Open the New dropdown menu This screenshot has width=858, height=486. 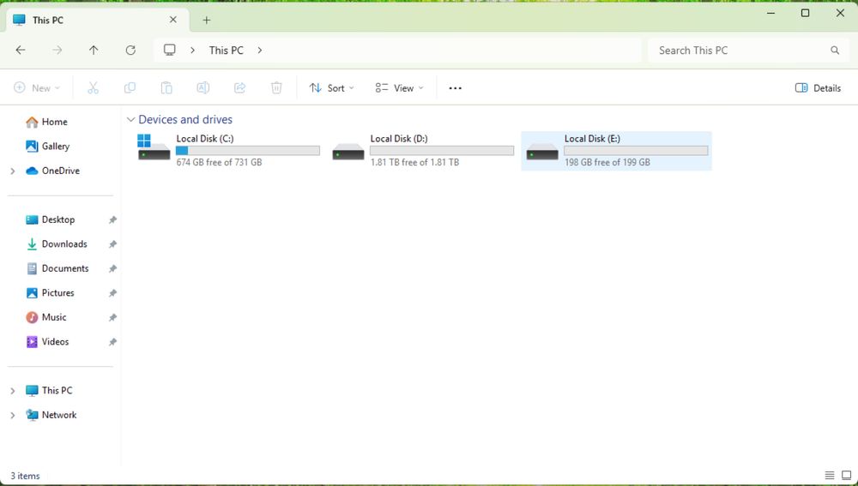[37, 88]
